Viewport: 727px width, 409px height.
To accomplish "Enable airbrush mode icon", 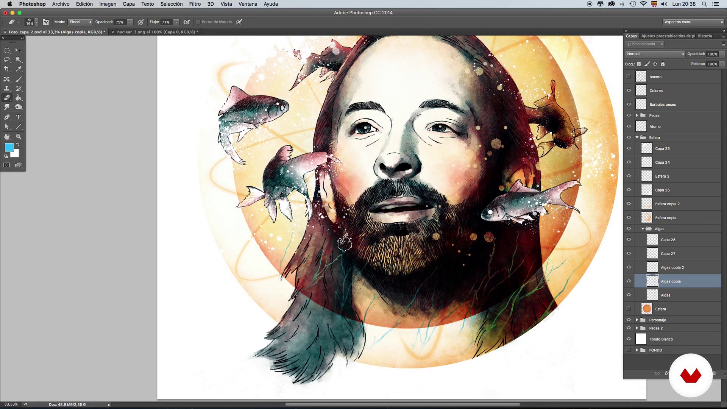I will [187, 22].
